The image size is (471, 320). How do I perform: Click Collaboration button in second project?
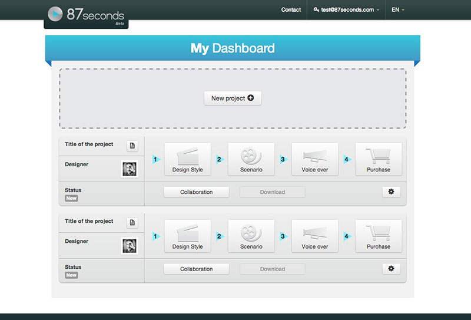(197, 269)
